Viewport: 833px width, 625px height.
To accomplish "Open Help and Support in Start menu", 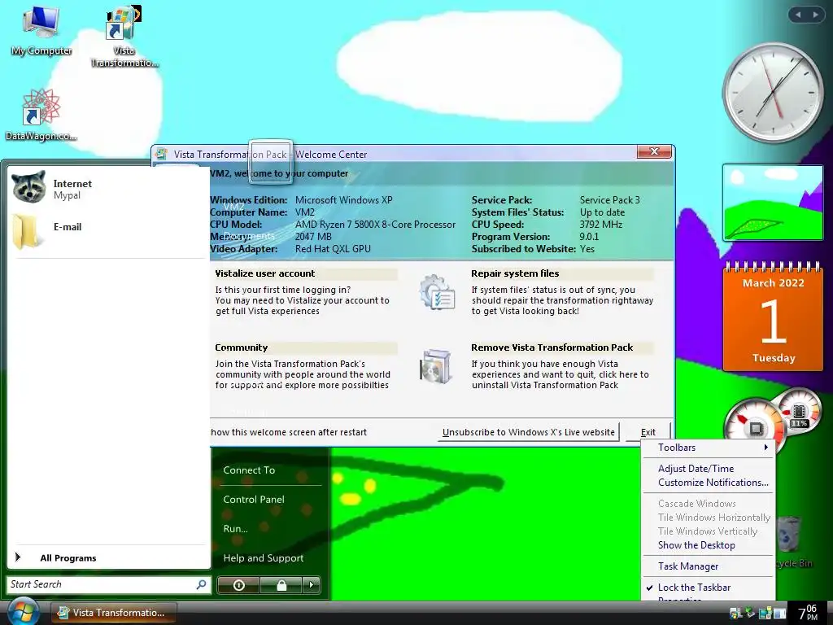I will click(x=264, y=558).
